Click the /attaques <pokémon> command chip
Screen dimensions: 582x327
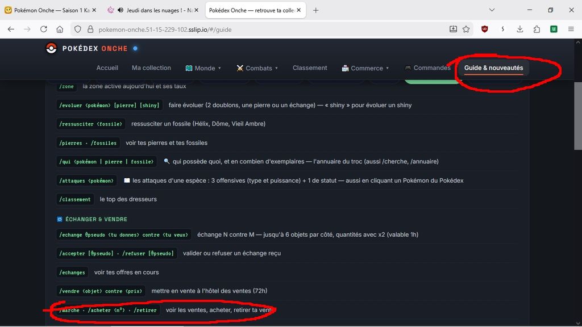86,181
